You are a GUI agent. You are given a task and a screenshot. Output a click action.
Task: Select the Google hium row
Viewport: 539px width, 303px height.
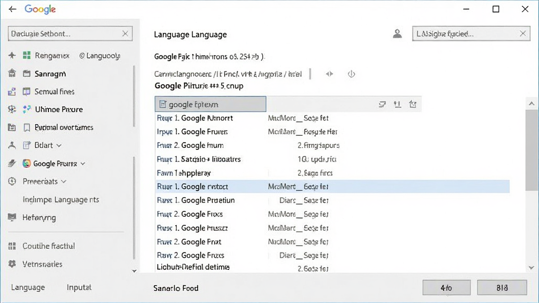[333, 146]
